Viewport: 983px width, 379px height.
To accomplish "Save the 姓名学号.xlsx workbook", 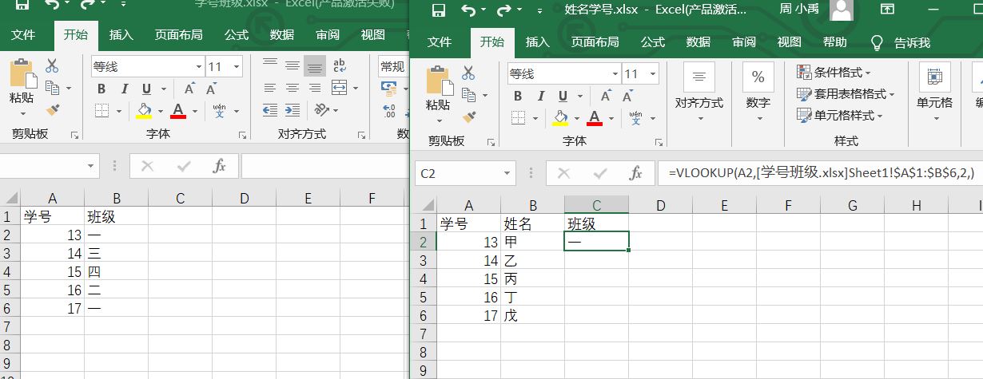I will click(x=438, y=10).
